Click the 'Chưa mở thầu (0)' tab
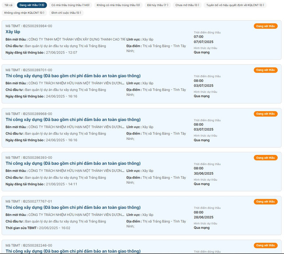This screenshot has height=254, width=284. click(187, 5)
